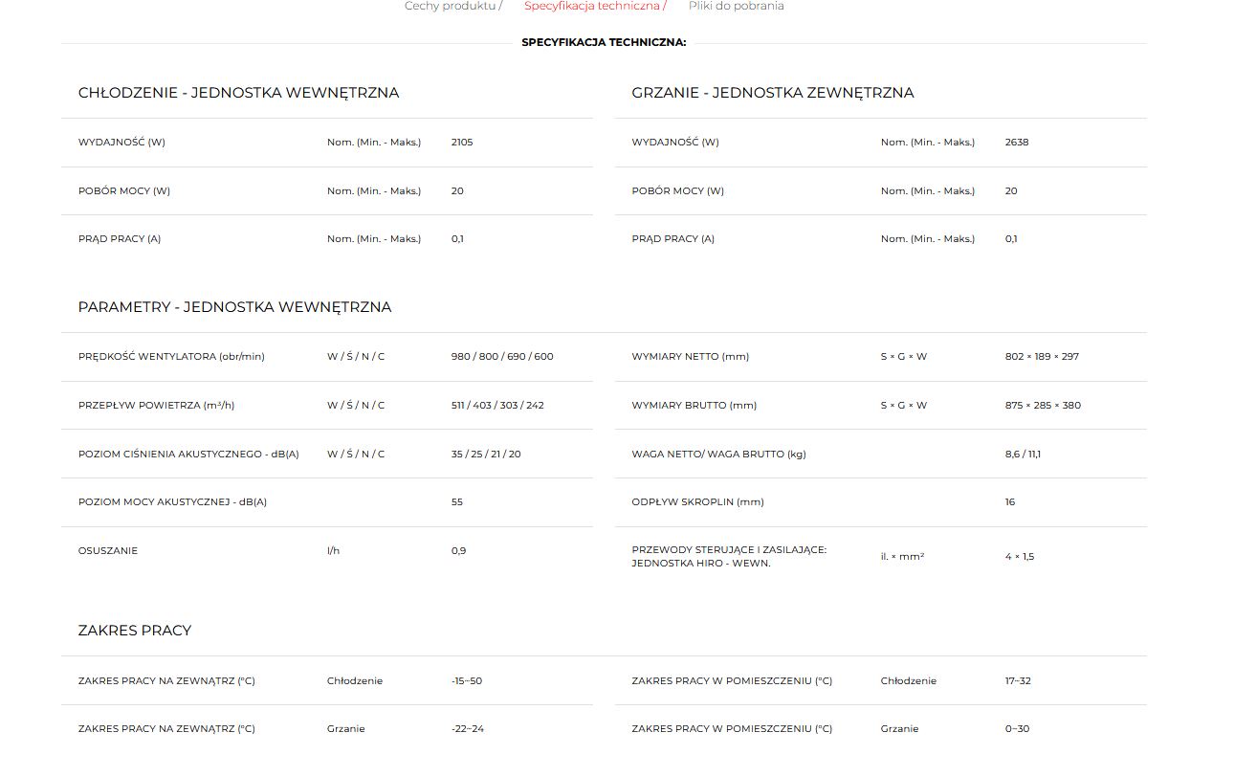Select the Waga netto/Waga brutto label

click(718, 455)
